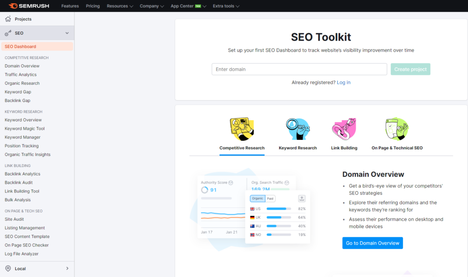Click the Log in link
The image size is (468, 277).
click(344, 82)
